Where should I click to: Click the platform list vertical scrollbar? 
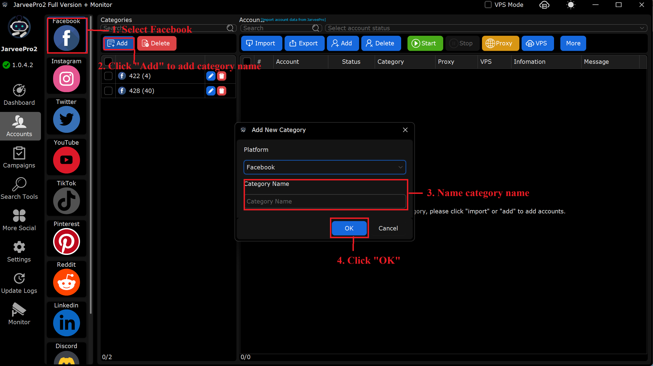(x=91, y=165)
